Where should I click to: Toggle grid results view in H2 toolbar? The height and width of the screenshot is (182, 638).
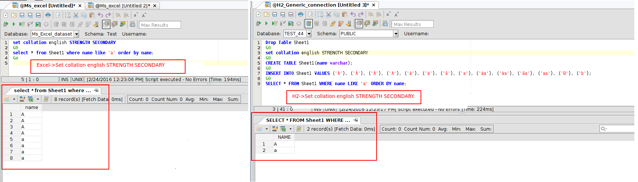pyautogui.click(x=359, y=23)
